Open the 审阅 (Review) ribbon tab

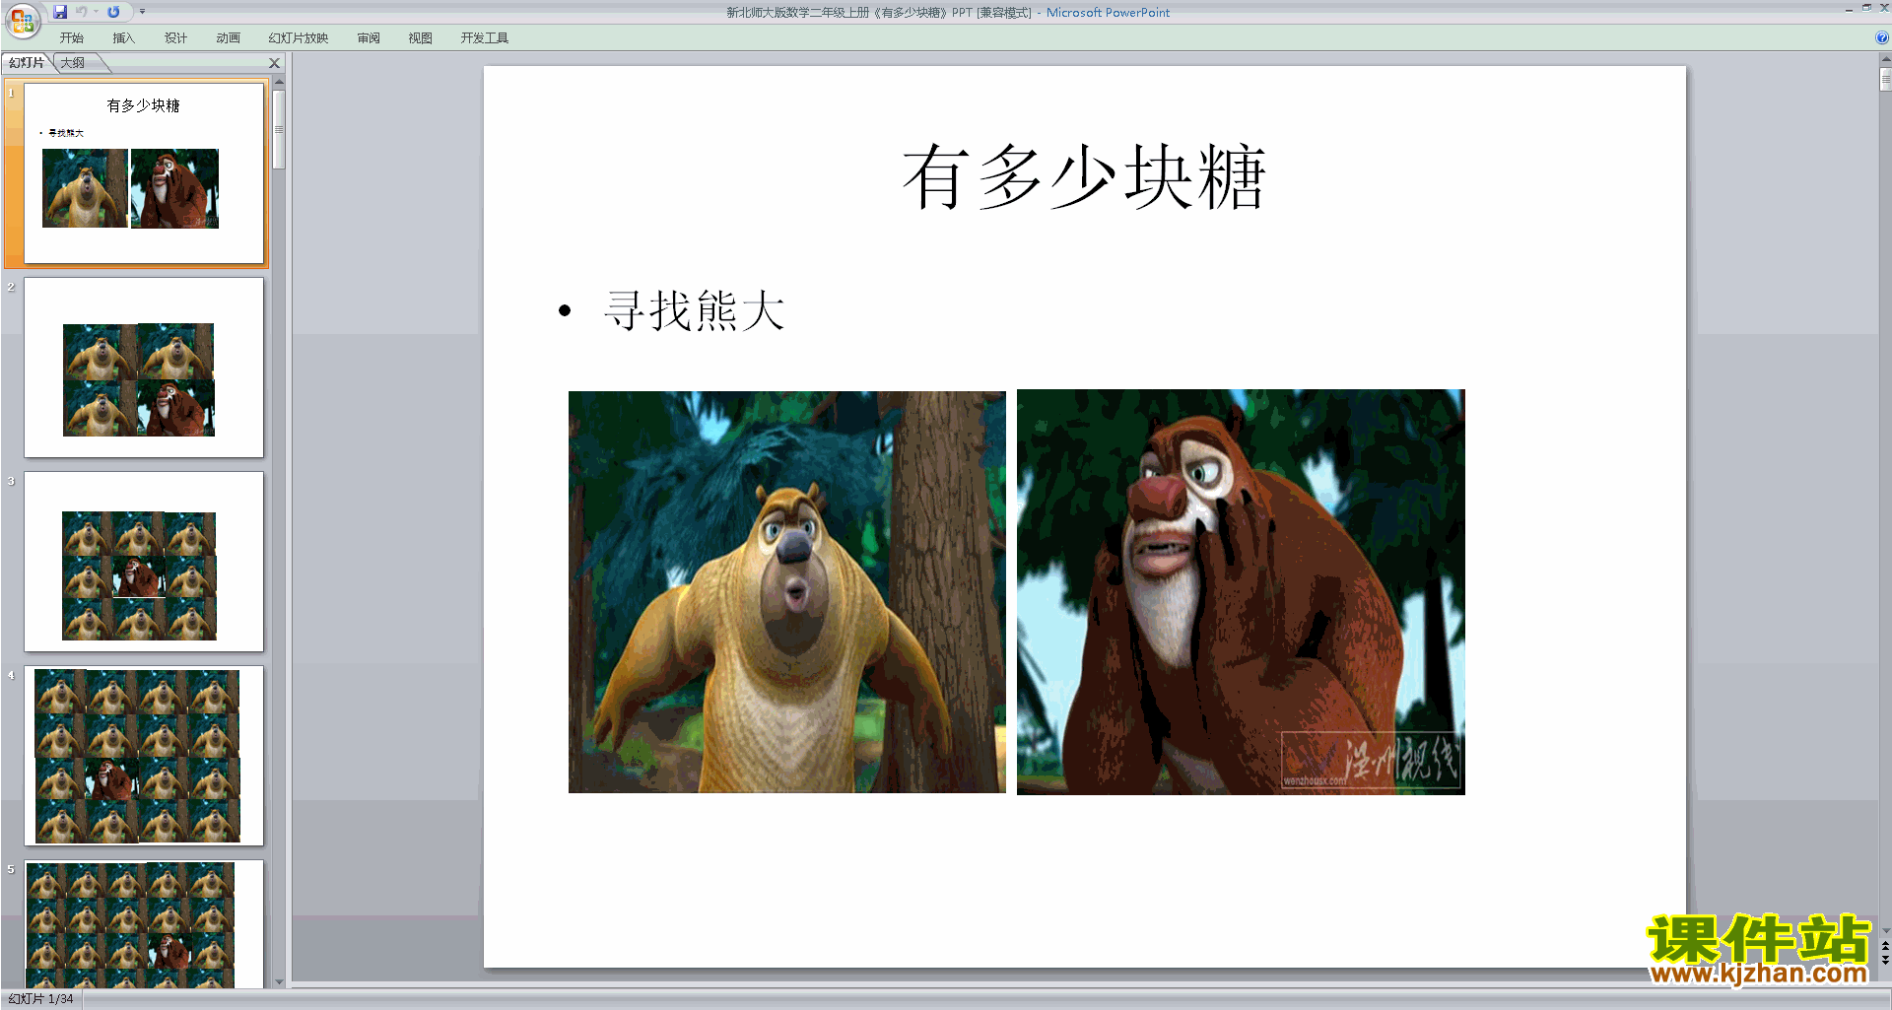tap(369, 37)
